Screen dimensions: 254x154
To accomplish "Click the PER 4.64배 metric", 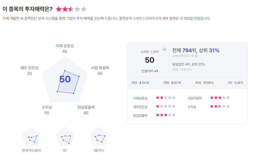I will (140, 83).
